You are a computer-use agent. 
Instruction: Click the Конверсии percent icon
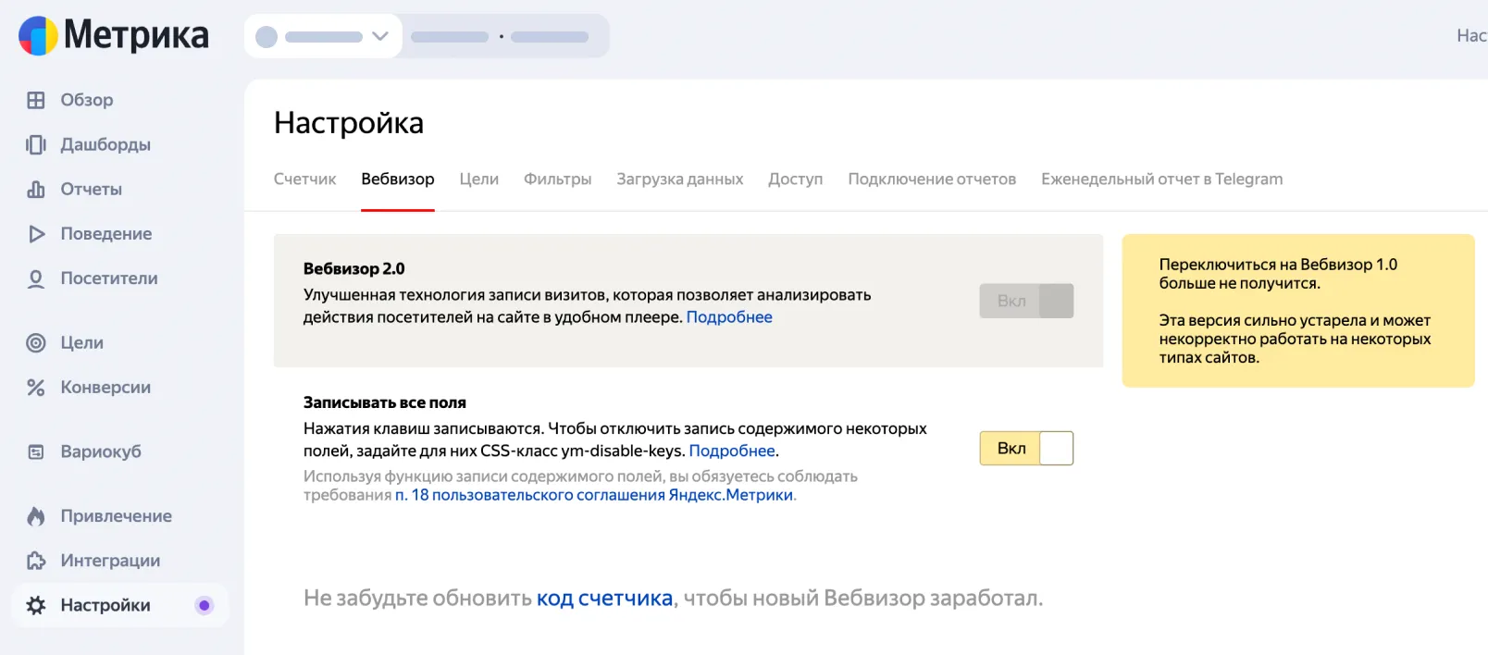click(x=36, y=388)
